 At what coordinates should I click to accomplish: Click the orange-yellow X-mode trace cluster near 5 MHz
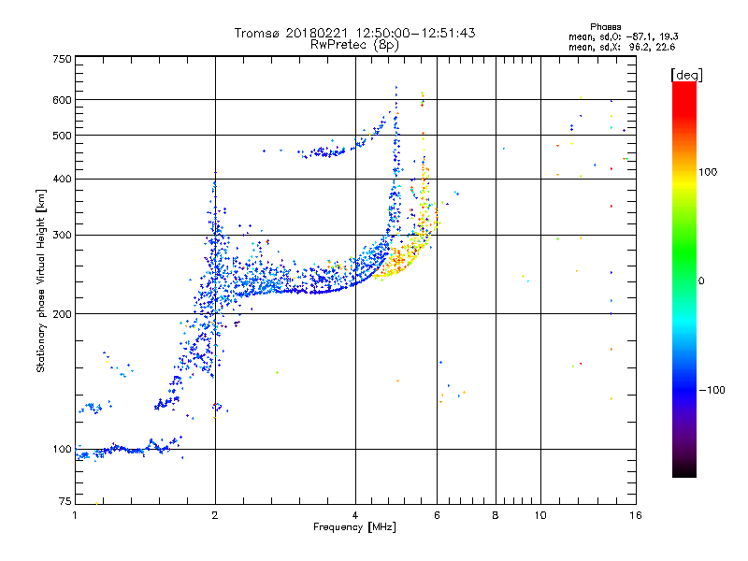click(398, 260)
